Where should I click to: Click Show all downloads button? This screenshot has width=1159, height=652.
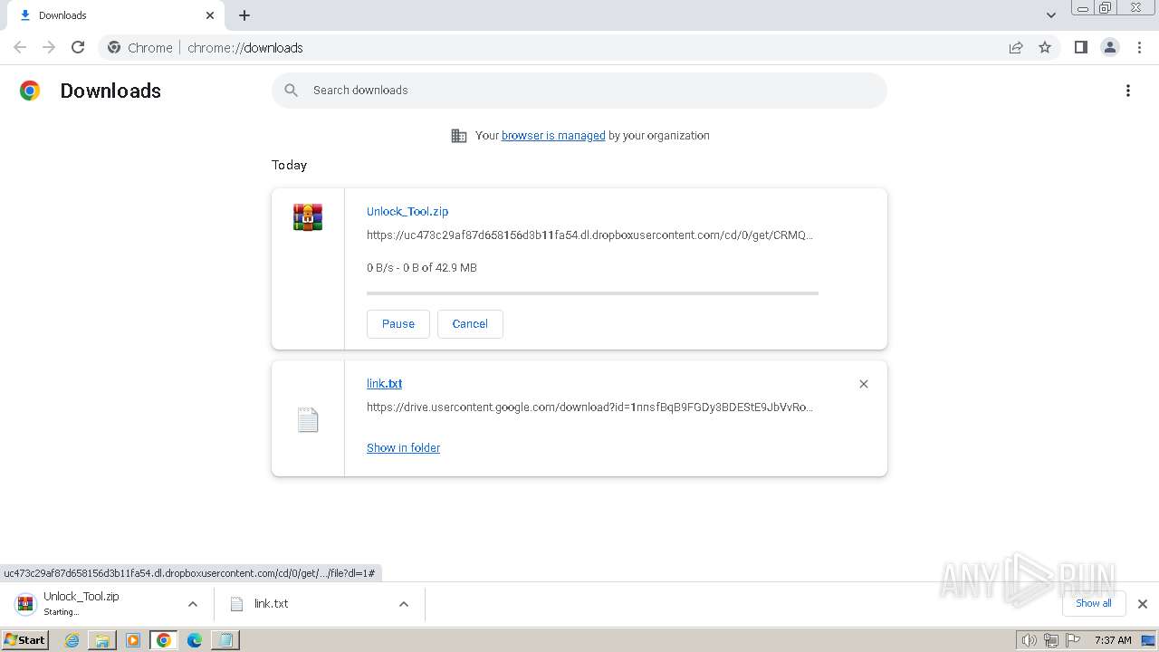[1094, 603]
